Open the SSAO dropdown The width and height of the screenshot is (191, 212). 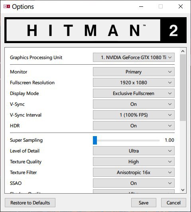[134, 183]
